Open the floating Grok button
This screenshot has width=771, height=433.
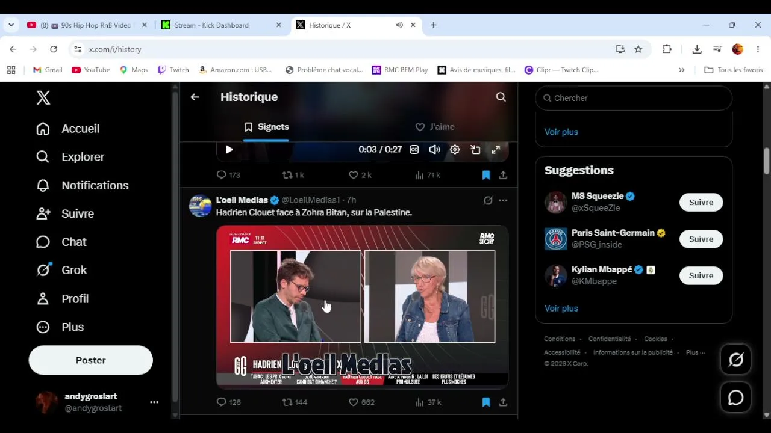point(736,360)
